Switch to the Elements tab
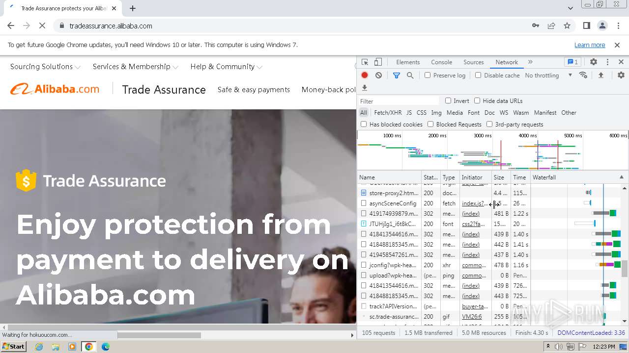 (408, 62)
